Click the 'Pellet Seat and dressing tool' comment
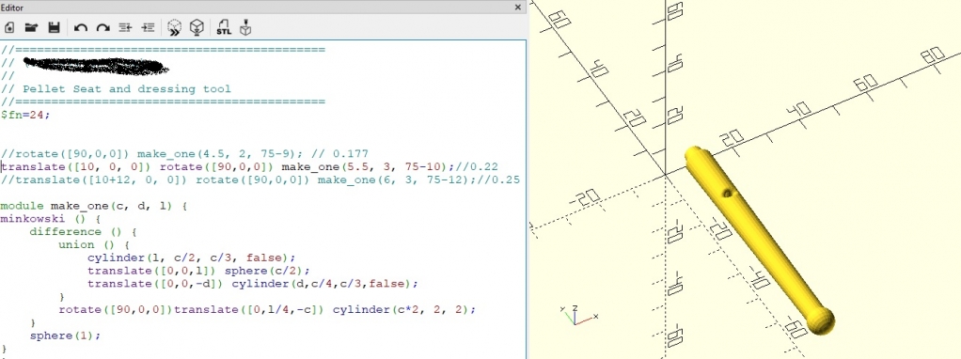 click(x=127, y=89)
